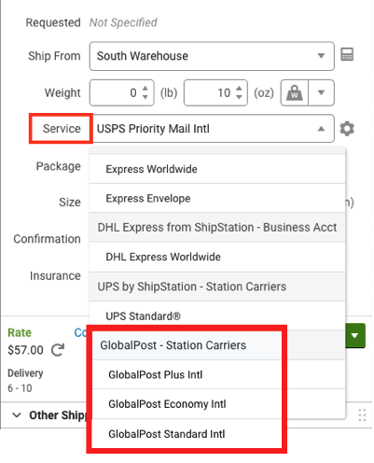Click the ounces weight input field

point(215,92)
